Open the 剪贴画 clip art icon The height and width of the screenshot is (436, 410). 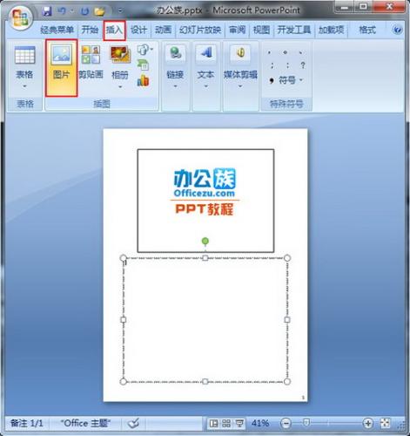click(x=91, y=63)
